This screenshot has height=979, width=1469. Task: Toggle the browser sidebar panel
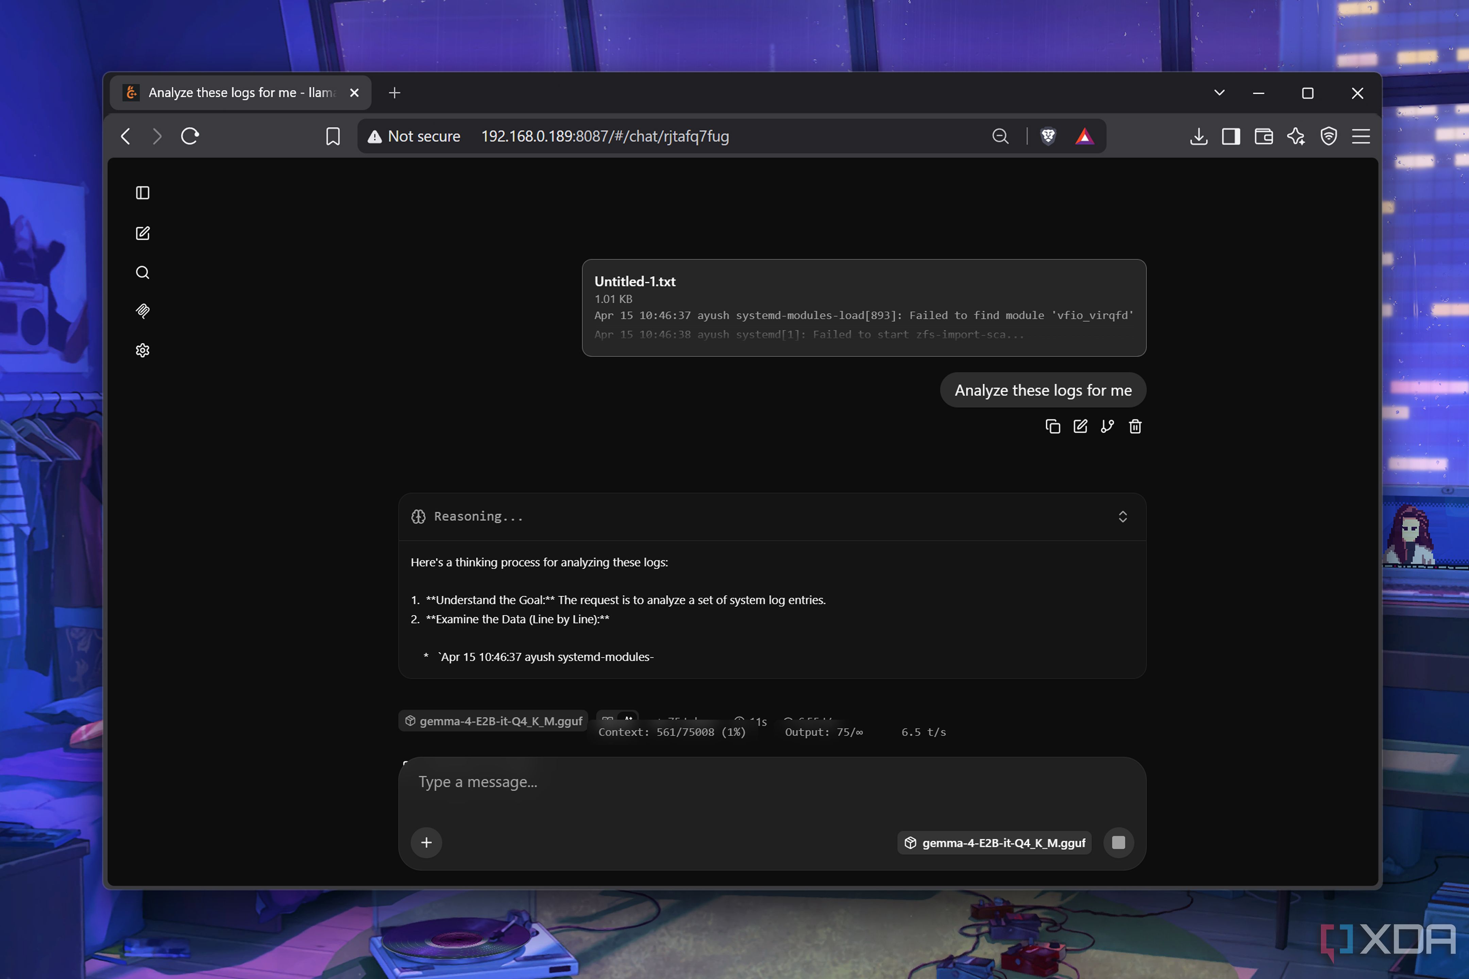pyautogui.click(x=1230, y=136)
